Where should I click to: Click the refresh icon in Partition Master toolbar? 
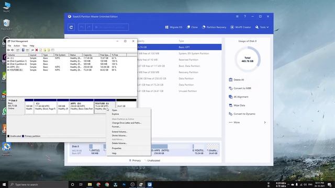coord(71,27)
